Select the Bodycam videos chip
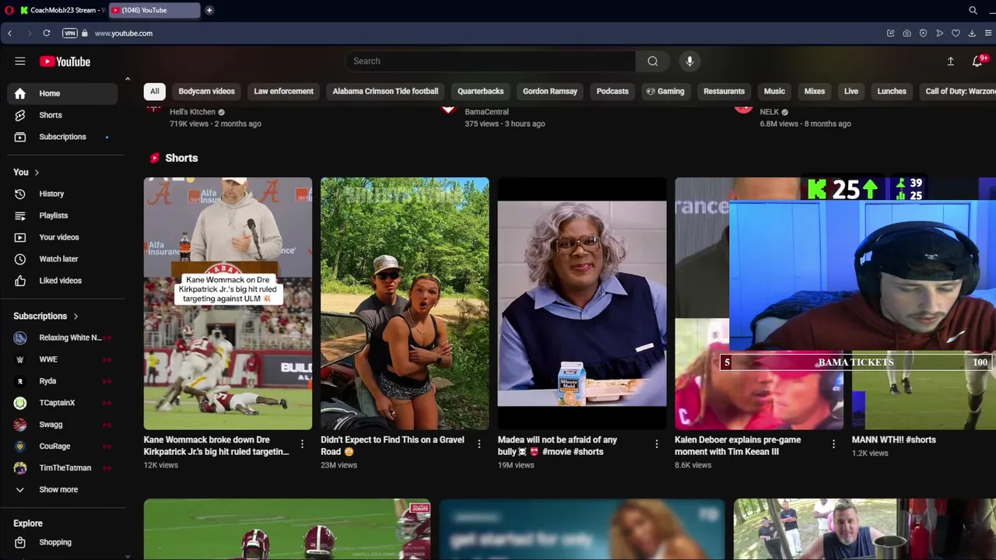 (x=206, y=91)
